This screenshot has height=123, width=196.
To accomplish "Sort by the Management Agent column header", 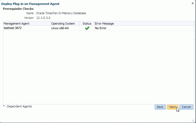I will pos(16,24).
